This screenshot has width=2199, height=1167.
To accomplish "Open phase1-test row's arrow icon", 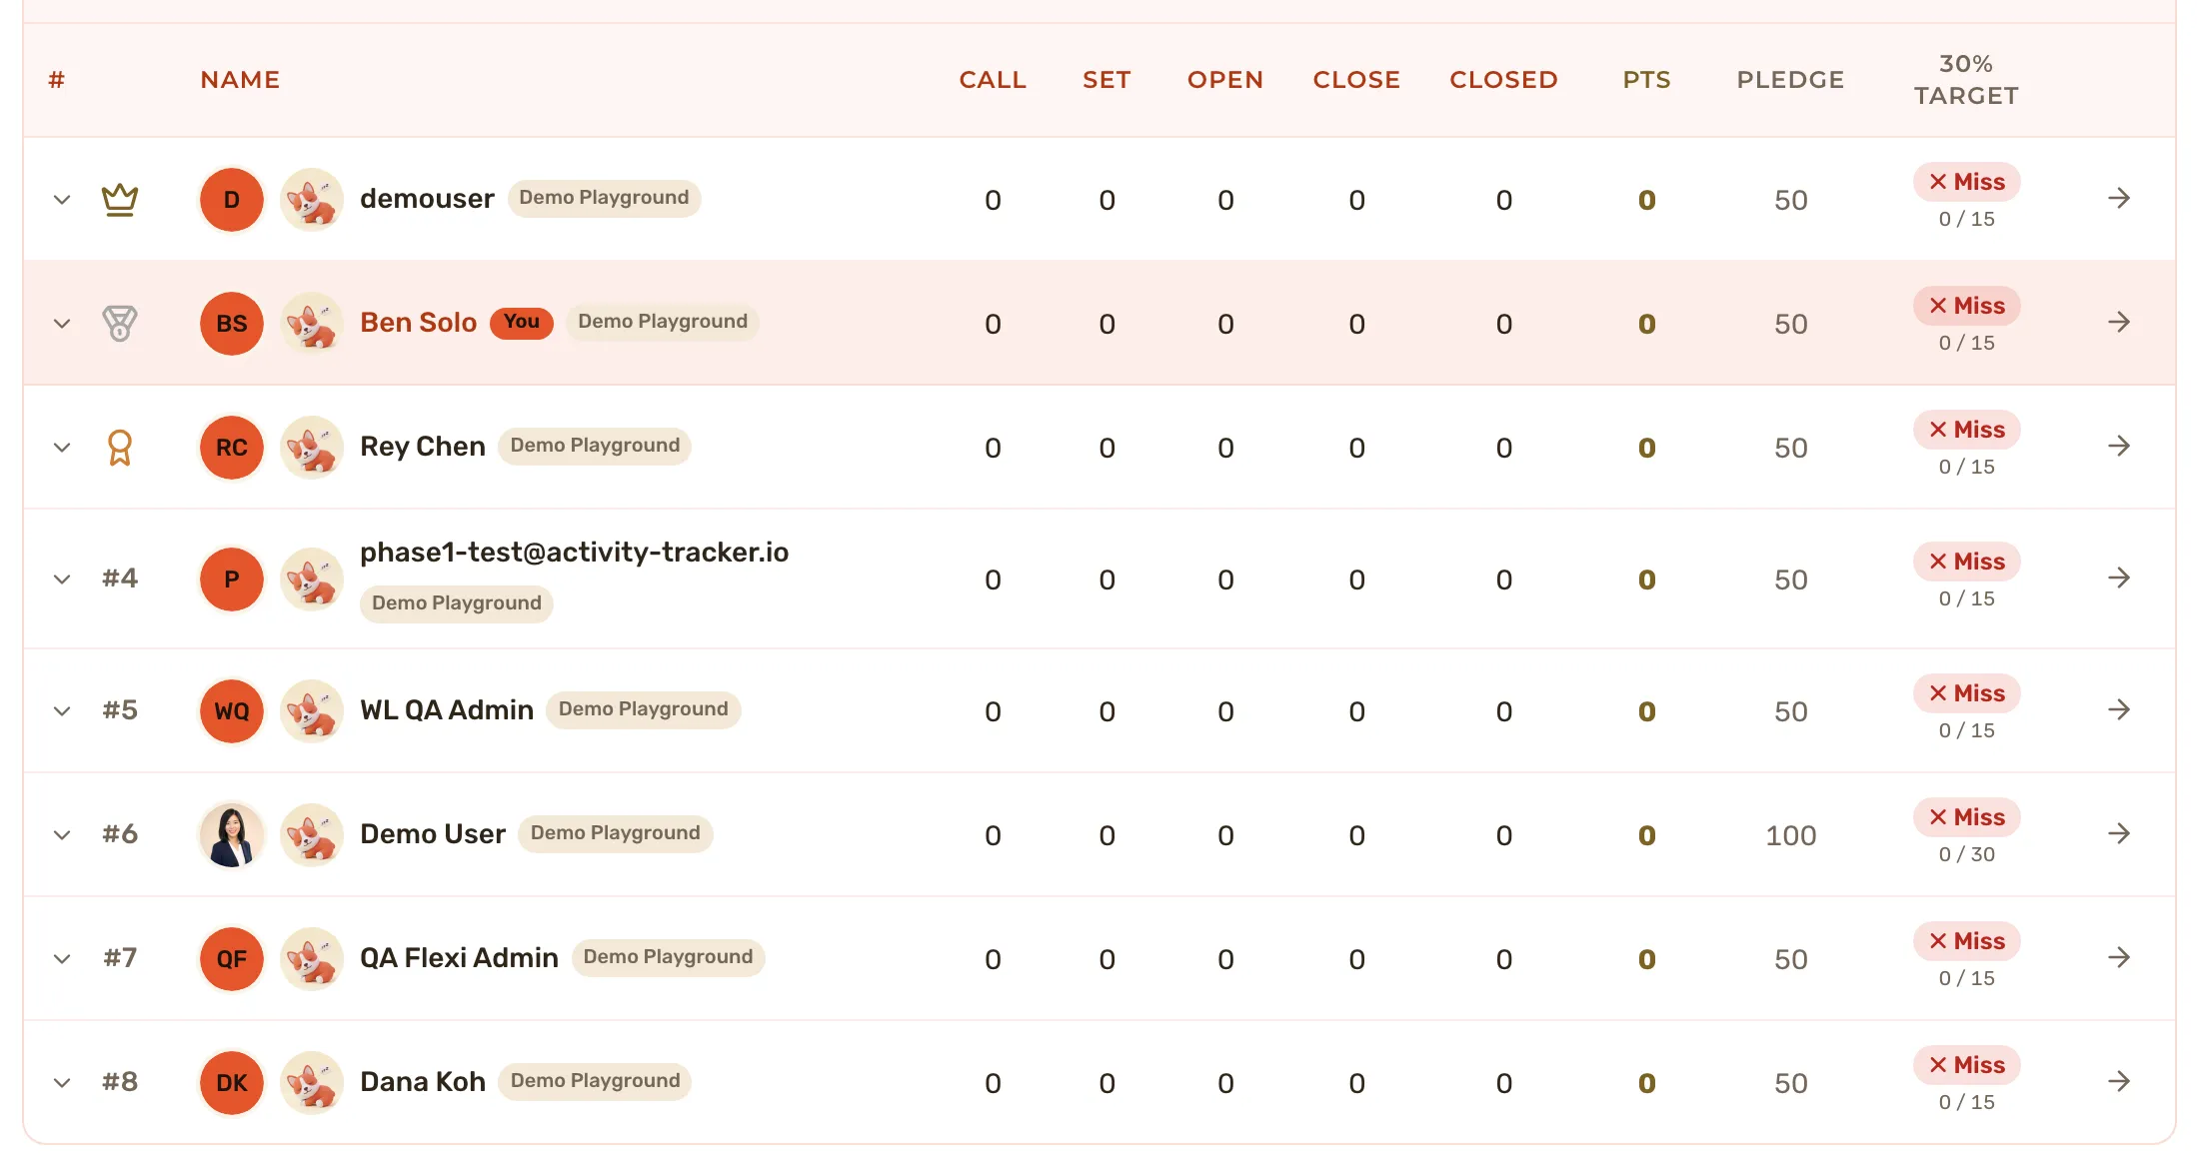I will [2119, 578].
